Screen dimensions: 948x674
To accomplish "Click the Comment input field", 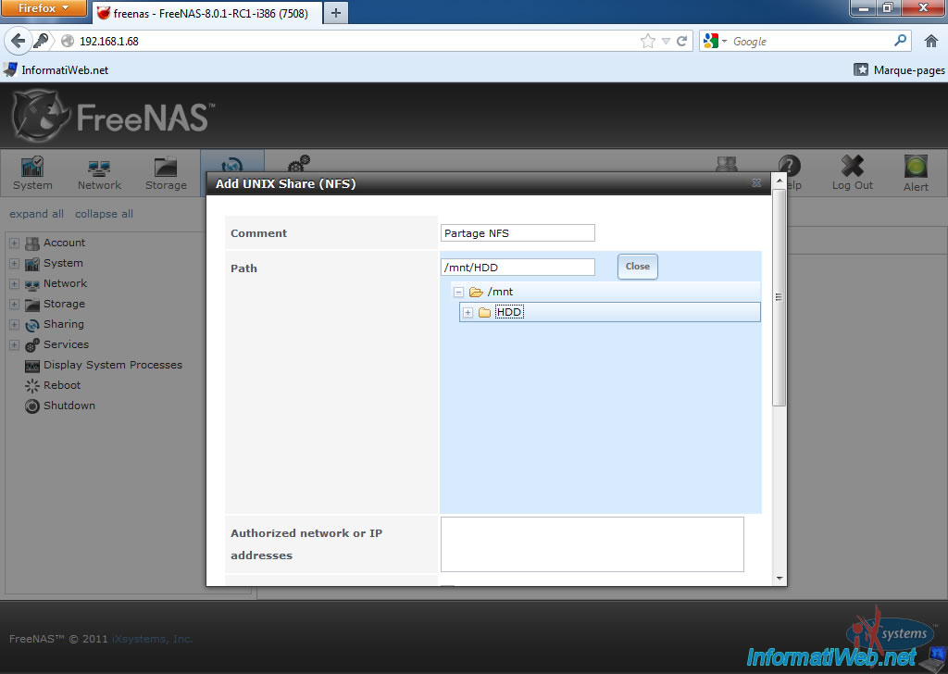I will click(518, 233).
